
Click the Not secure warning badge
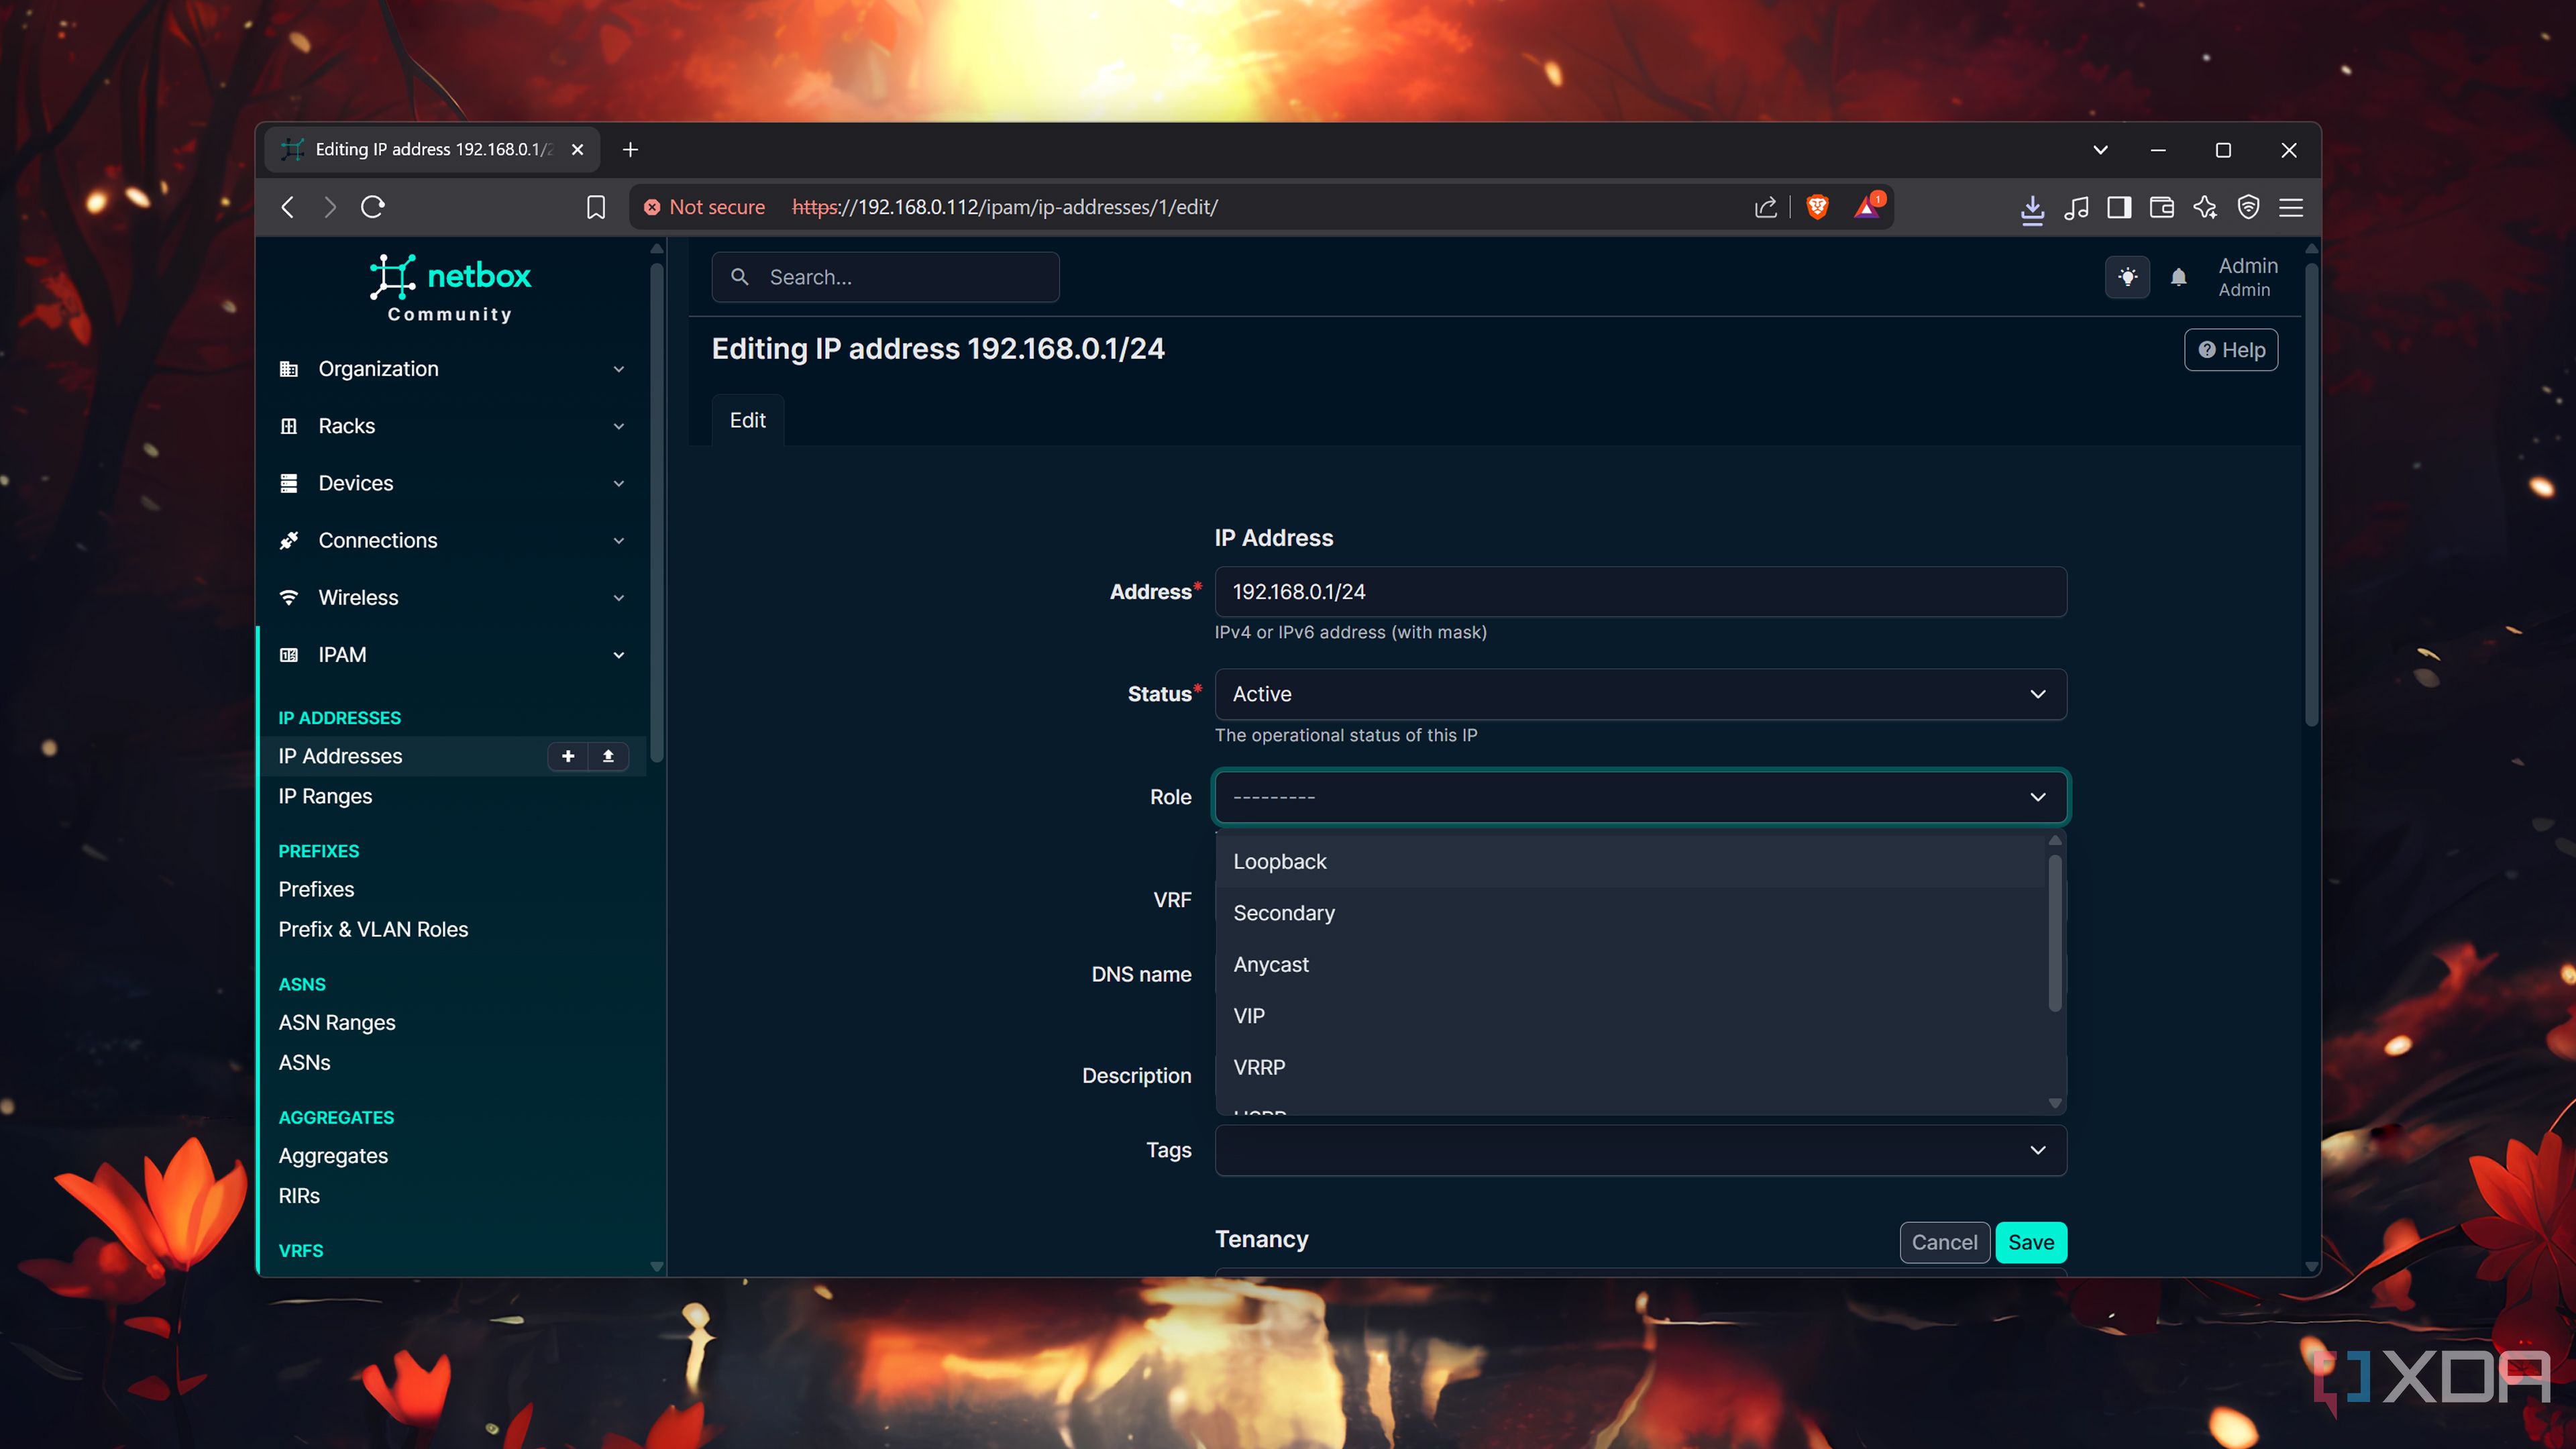tap(704, 207)
